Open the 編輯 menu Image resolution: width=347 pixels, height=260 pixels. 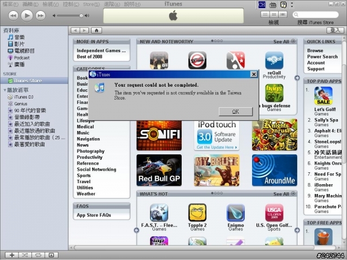click(x=30, y=4)
